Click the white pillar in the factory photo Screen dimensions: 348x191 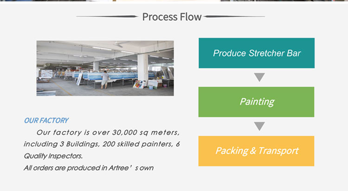click(x=143, y=69)
